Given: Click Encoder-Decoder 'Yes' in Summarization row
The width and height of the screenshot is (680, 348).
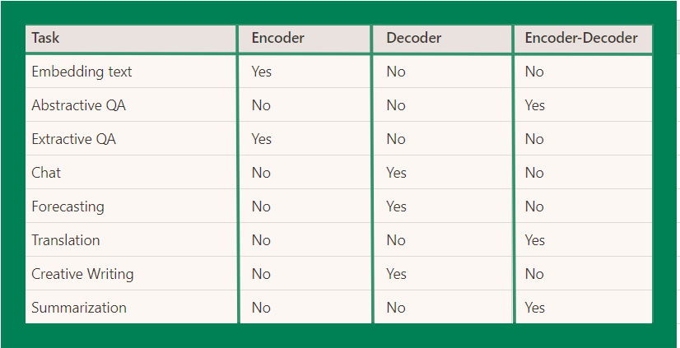Looking at the screenshot, I should pyautogui.click(x=534, y=308).
